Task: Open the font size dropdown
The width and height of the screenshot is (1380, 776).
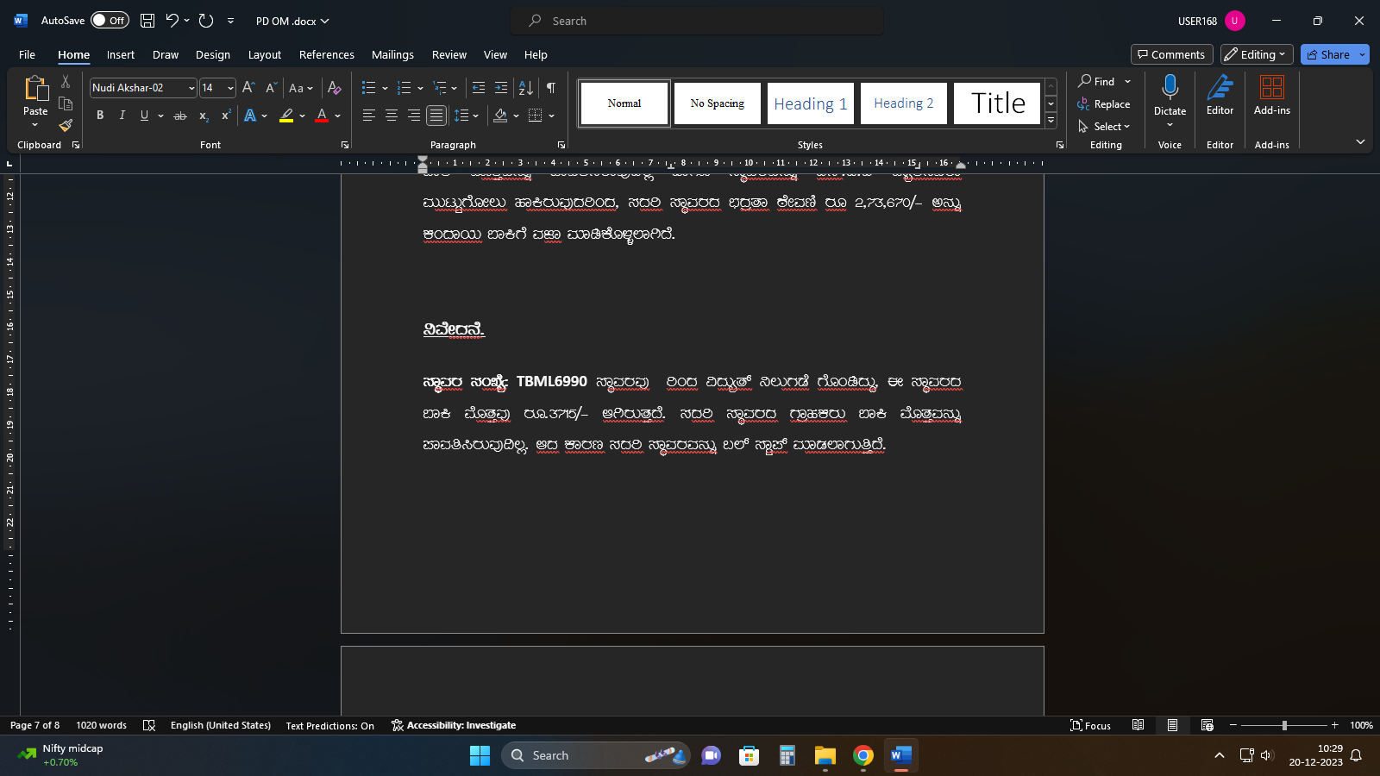Action: pos(230,88)
